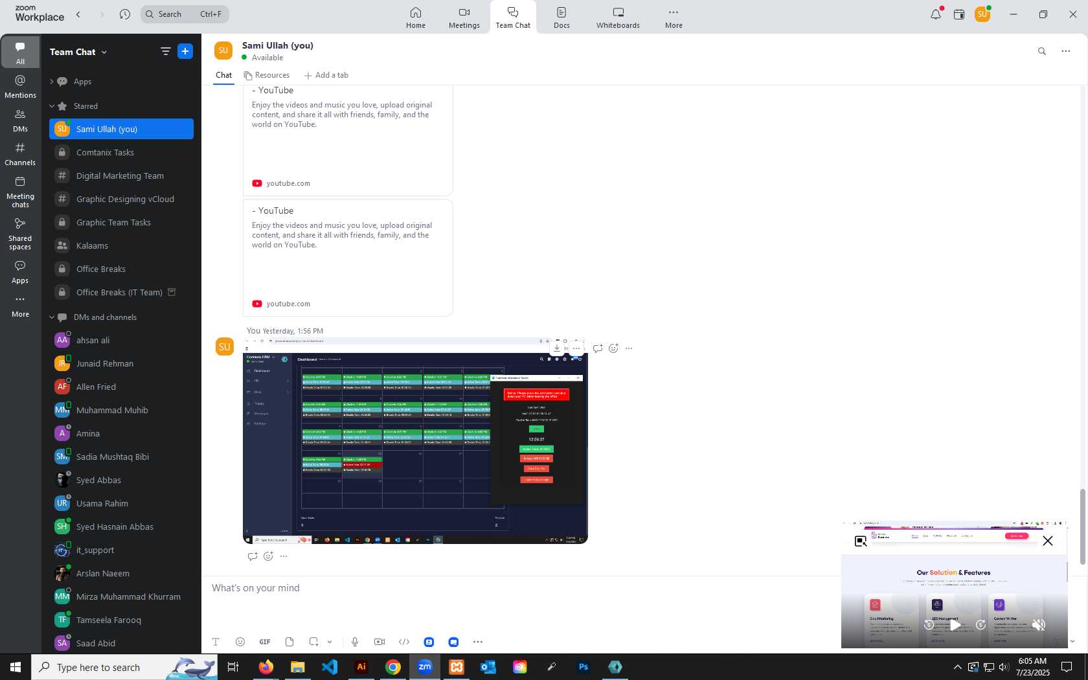Click the first blue app icon in composer toolbar
The width and height of the screenshot is (1088, 680).
(429, 642)
